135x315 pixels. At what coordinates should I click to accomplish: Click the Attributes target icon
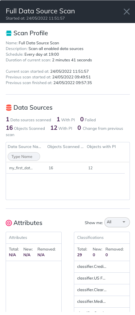[x=9, y=223]
